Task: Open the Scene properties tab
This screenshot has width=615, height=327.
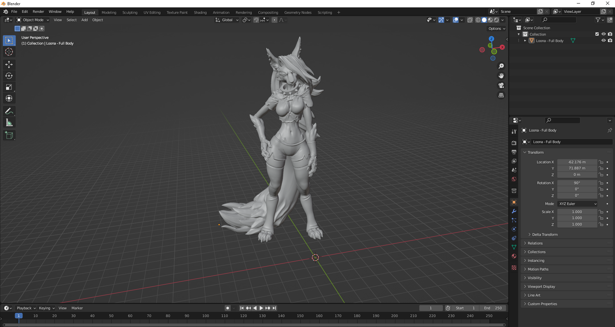Action: click(x=514, y=170)
